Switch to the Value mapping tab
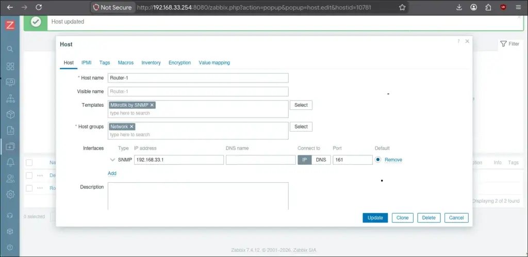The image size is (528, 257). [x=214, y=62]
